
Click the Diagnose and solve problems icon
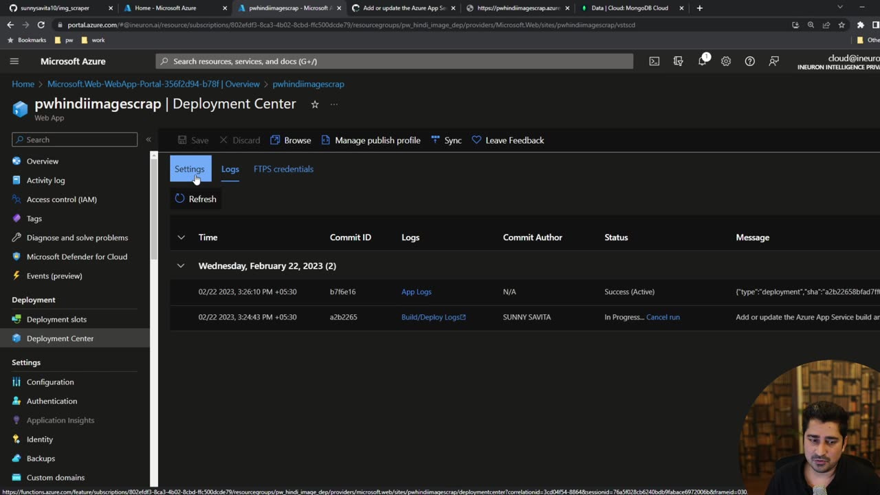coord(16,238)
